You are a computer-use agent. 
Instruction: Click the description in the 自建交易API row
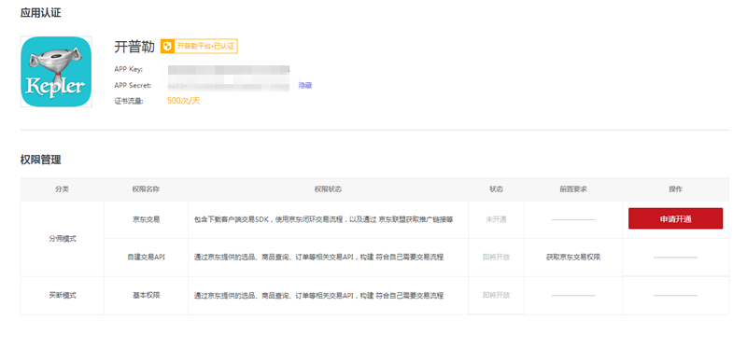tap(318, 258)
